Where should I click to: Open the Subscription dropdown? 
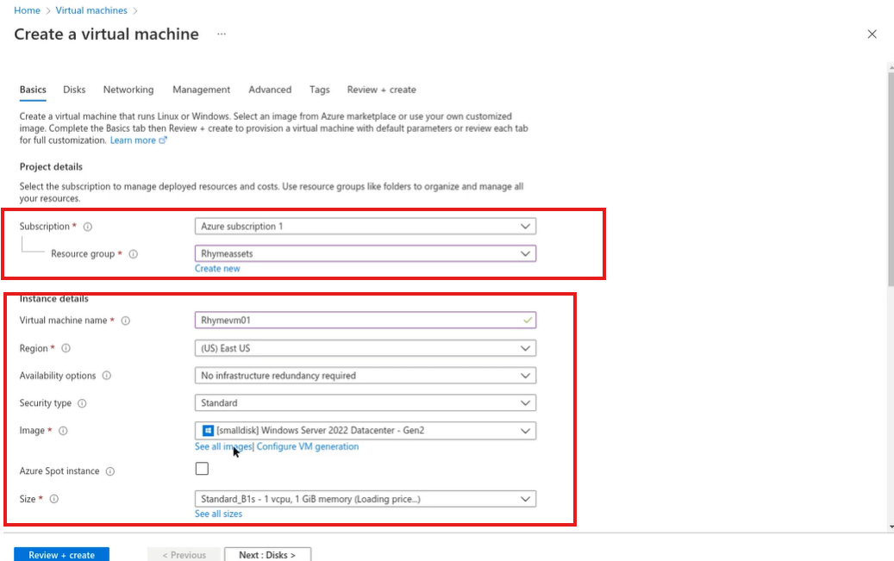(x=366, y=227)
